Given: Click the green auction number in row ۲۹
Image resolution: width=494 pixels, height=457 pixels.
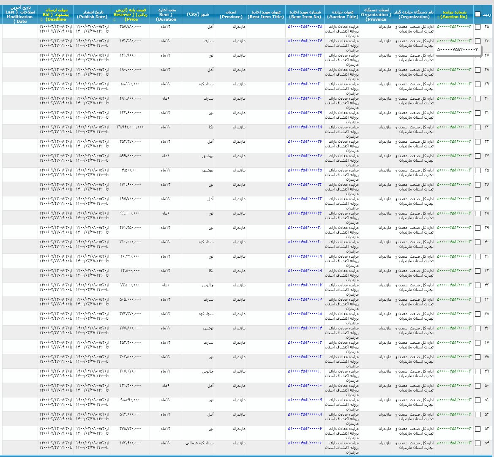Looking at the screenshot, I should [454, 84].
